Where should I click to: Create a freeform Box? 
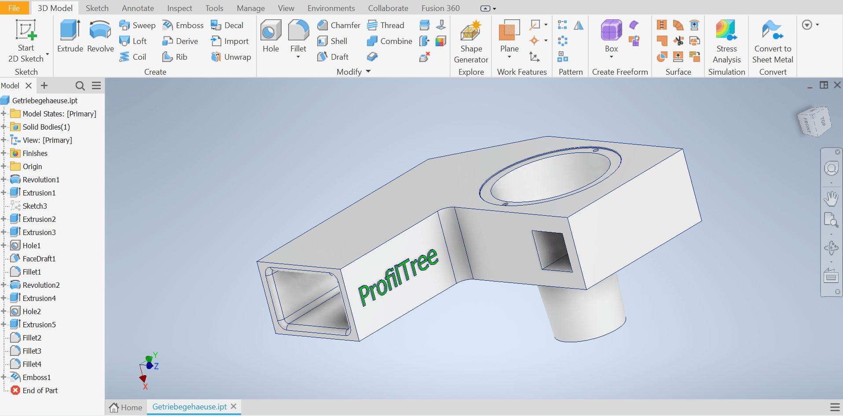[x=611, y=36]
